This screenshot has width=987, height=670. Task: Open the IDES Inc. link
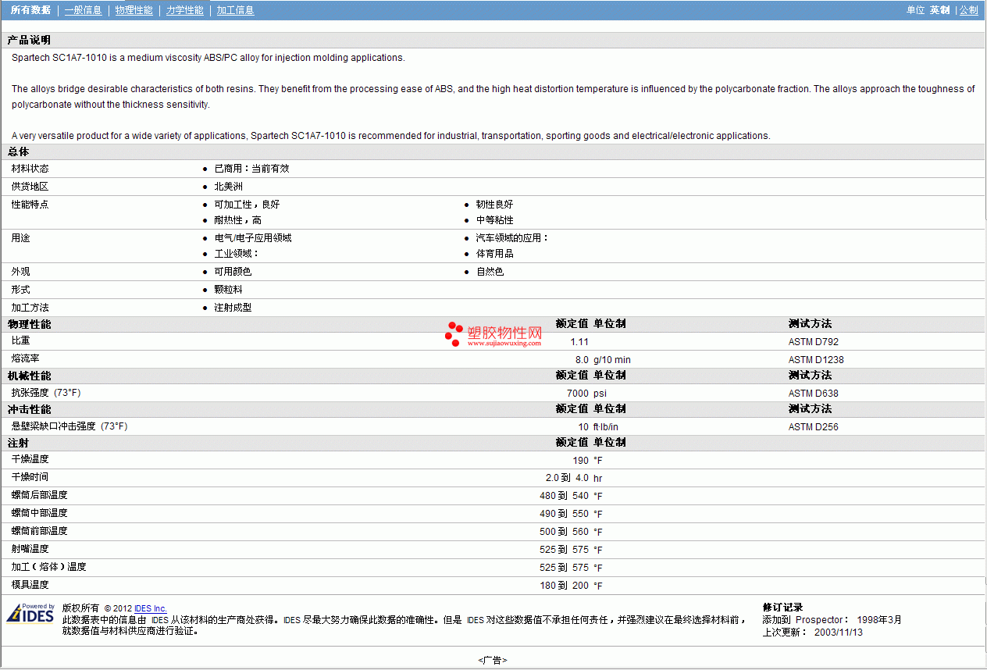click(150, 608)
